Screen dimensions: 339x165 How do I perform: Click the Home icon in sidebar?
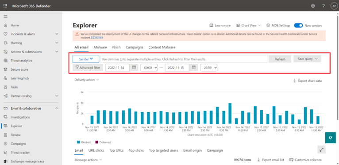pyautogui.click(x=6, y=25)
